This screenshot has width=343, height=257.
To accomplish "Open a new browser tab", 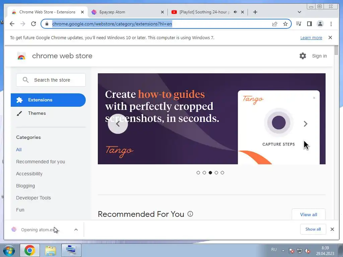I will tap(255, 12).
